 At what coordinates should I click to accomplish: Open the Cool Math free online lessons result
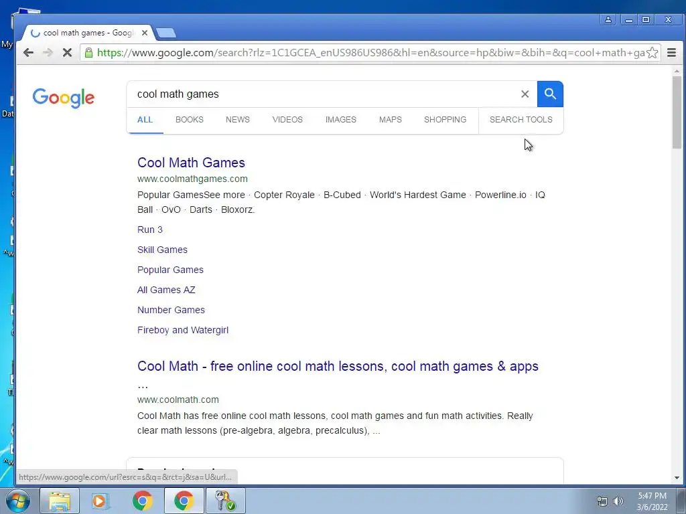click(x=338, y=366)
